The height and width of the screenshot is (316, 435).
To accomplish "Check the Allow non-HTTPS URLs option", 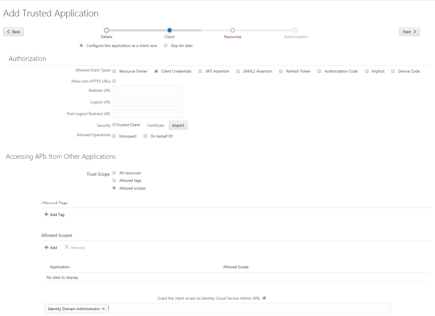I will point(114,81).
